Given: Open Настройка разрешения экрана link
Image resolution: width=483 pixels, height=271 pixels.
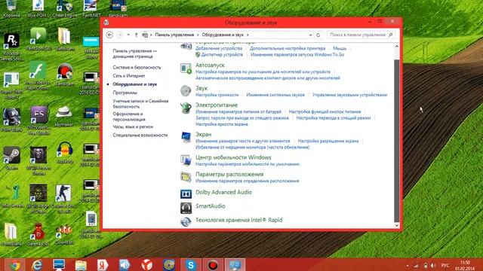Looking at the screenshot, I should [328, 141].
